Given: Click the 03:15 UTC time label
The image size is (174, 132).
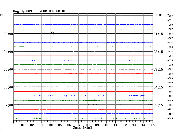Looking at the screenshot, I should coord(158,69).
